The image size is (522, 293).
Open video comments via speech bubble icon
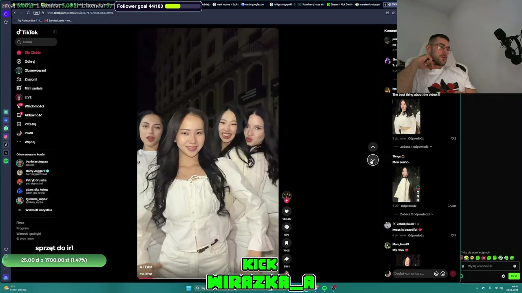coord(287,227)
